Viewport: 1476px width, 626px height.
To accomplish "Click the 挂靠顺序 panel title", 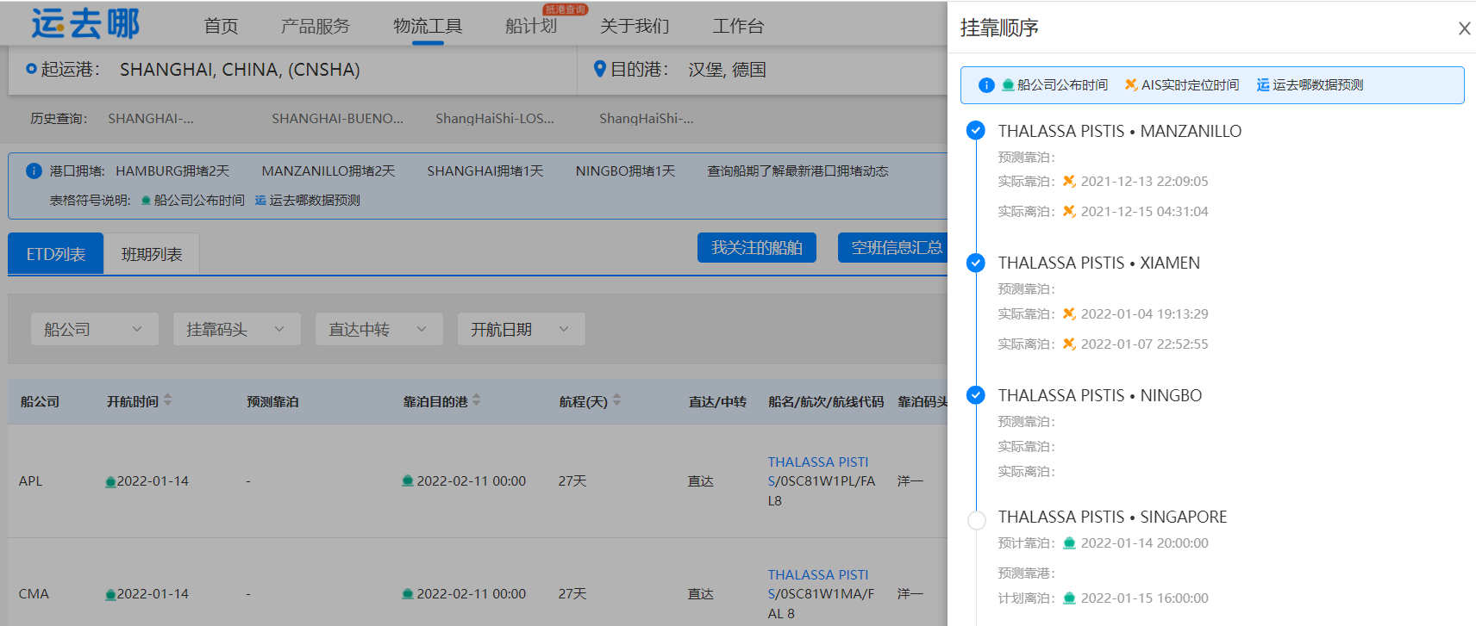I will pyautogui.click(x=999, y=28).
